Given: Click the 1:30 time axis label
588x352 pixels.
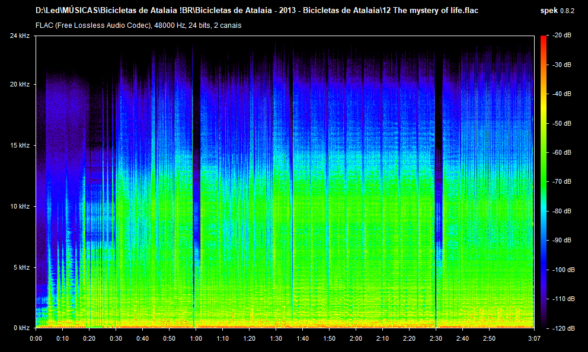Looking at the screenshot, I should (x=276, y=338).
